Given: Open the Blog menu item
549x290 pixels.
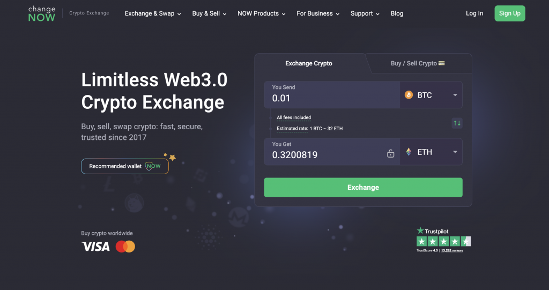Looking at the screenshot, I should 397,13.
